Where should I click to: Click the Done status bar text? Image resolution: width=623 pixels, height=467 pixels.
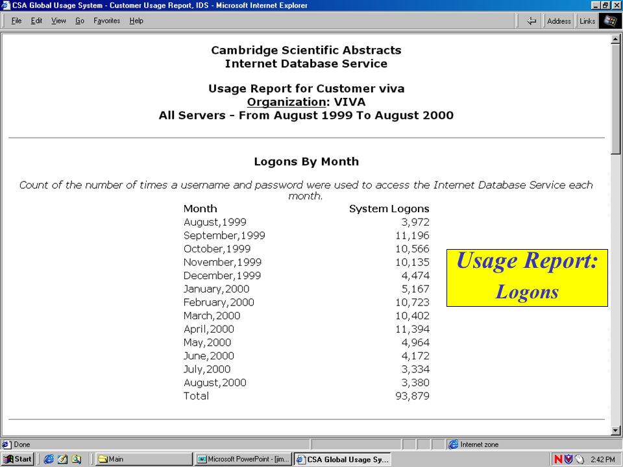point(22,444)
